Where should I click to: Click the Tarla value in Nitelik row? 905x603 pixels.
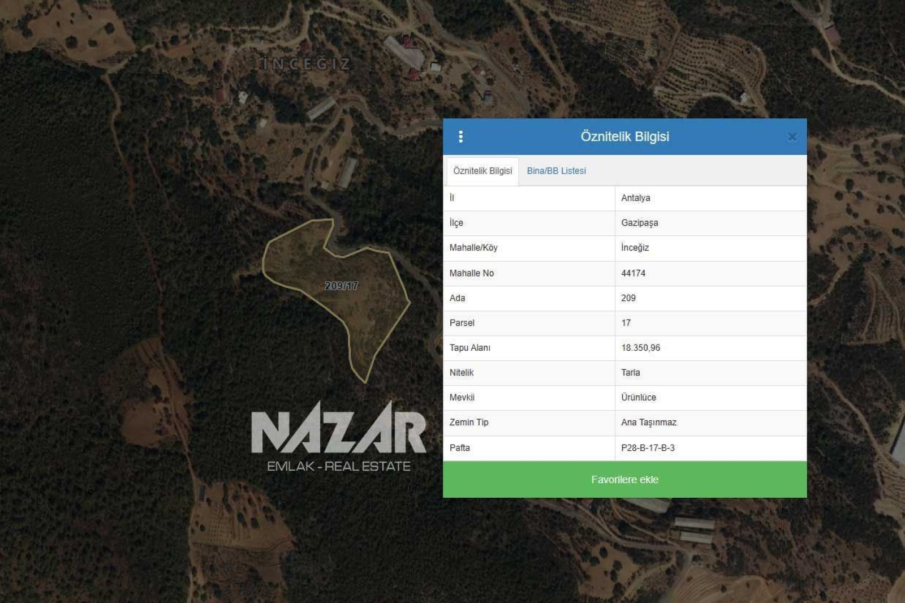pyautogui.click(x=630, y=373)
